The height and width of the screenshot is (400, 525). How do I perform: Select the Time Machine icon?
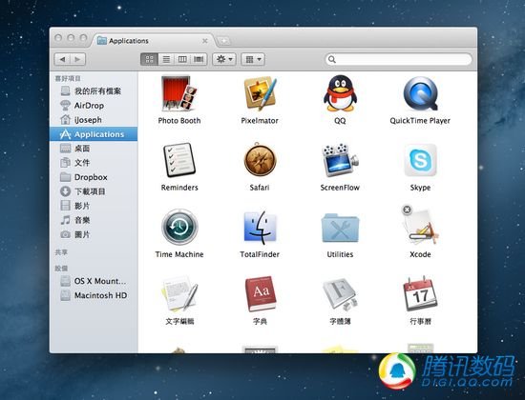179,227
